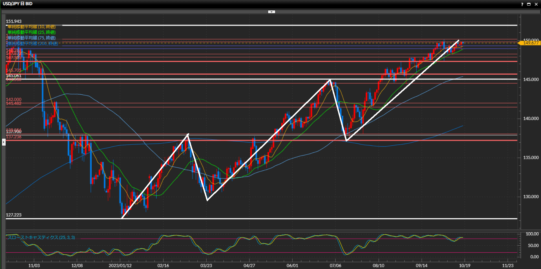Click the 137.900 horizontal line label

coord(14,132)
